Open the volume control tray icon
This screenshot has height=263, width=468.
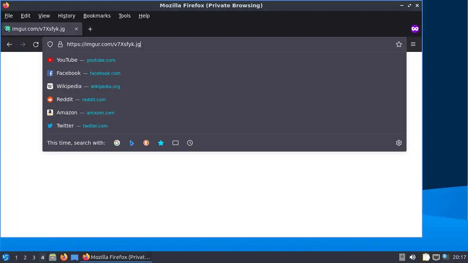point(412,257)
